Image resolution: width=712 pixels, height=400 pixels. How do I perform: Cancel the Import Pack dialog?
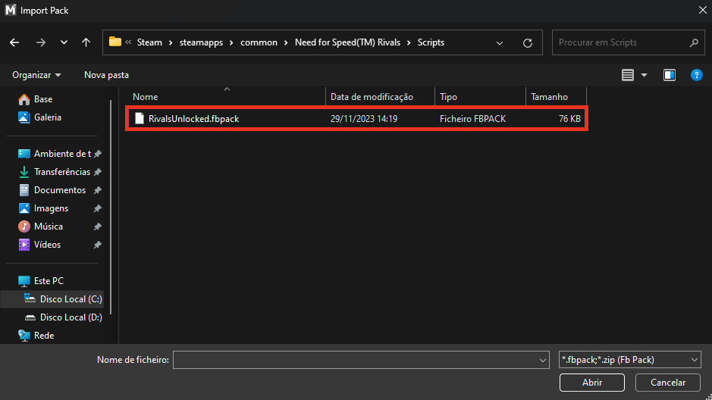pyautogui.click(x=668, y=383)
